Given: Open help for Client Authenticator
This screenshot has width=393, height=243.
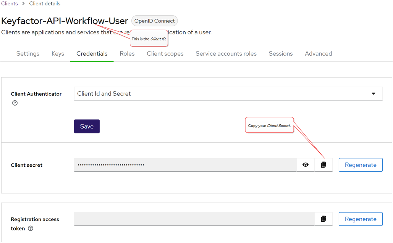Looking at the screenshot, I should click(15, 103).
